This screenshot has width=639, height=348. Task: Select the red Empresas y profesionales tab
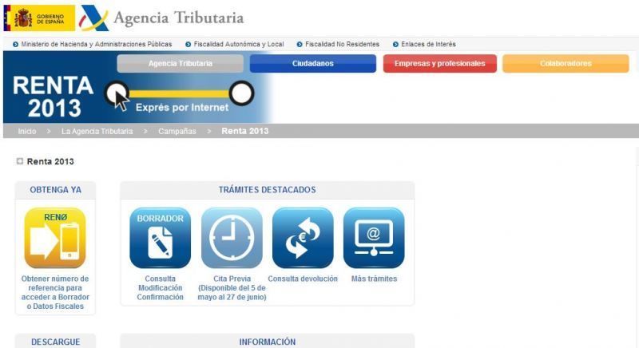click(440, 64)
